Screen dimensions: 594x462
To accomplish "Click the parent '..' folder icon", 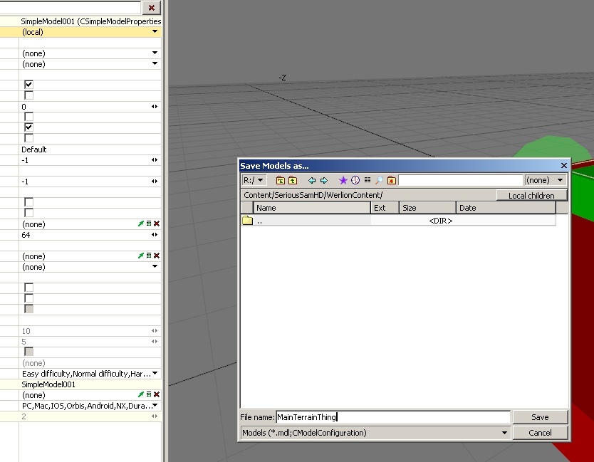I will tap(247, 221).
